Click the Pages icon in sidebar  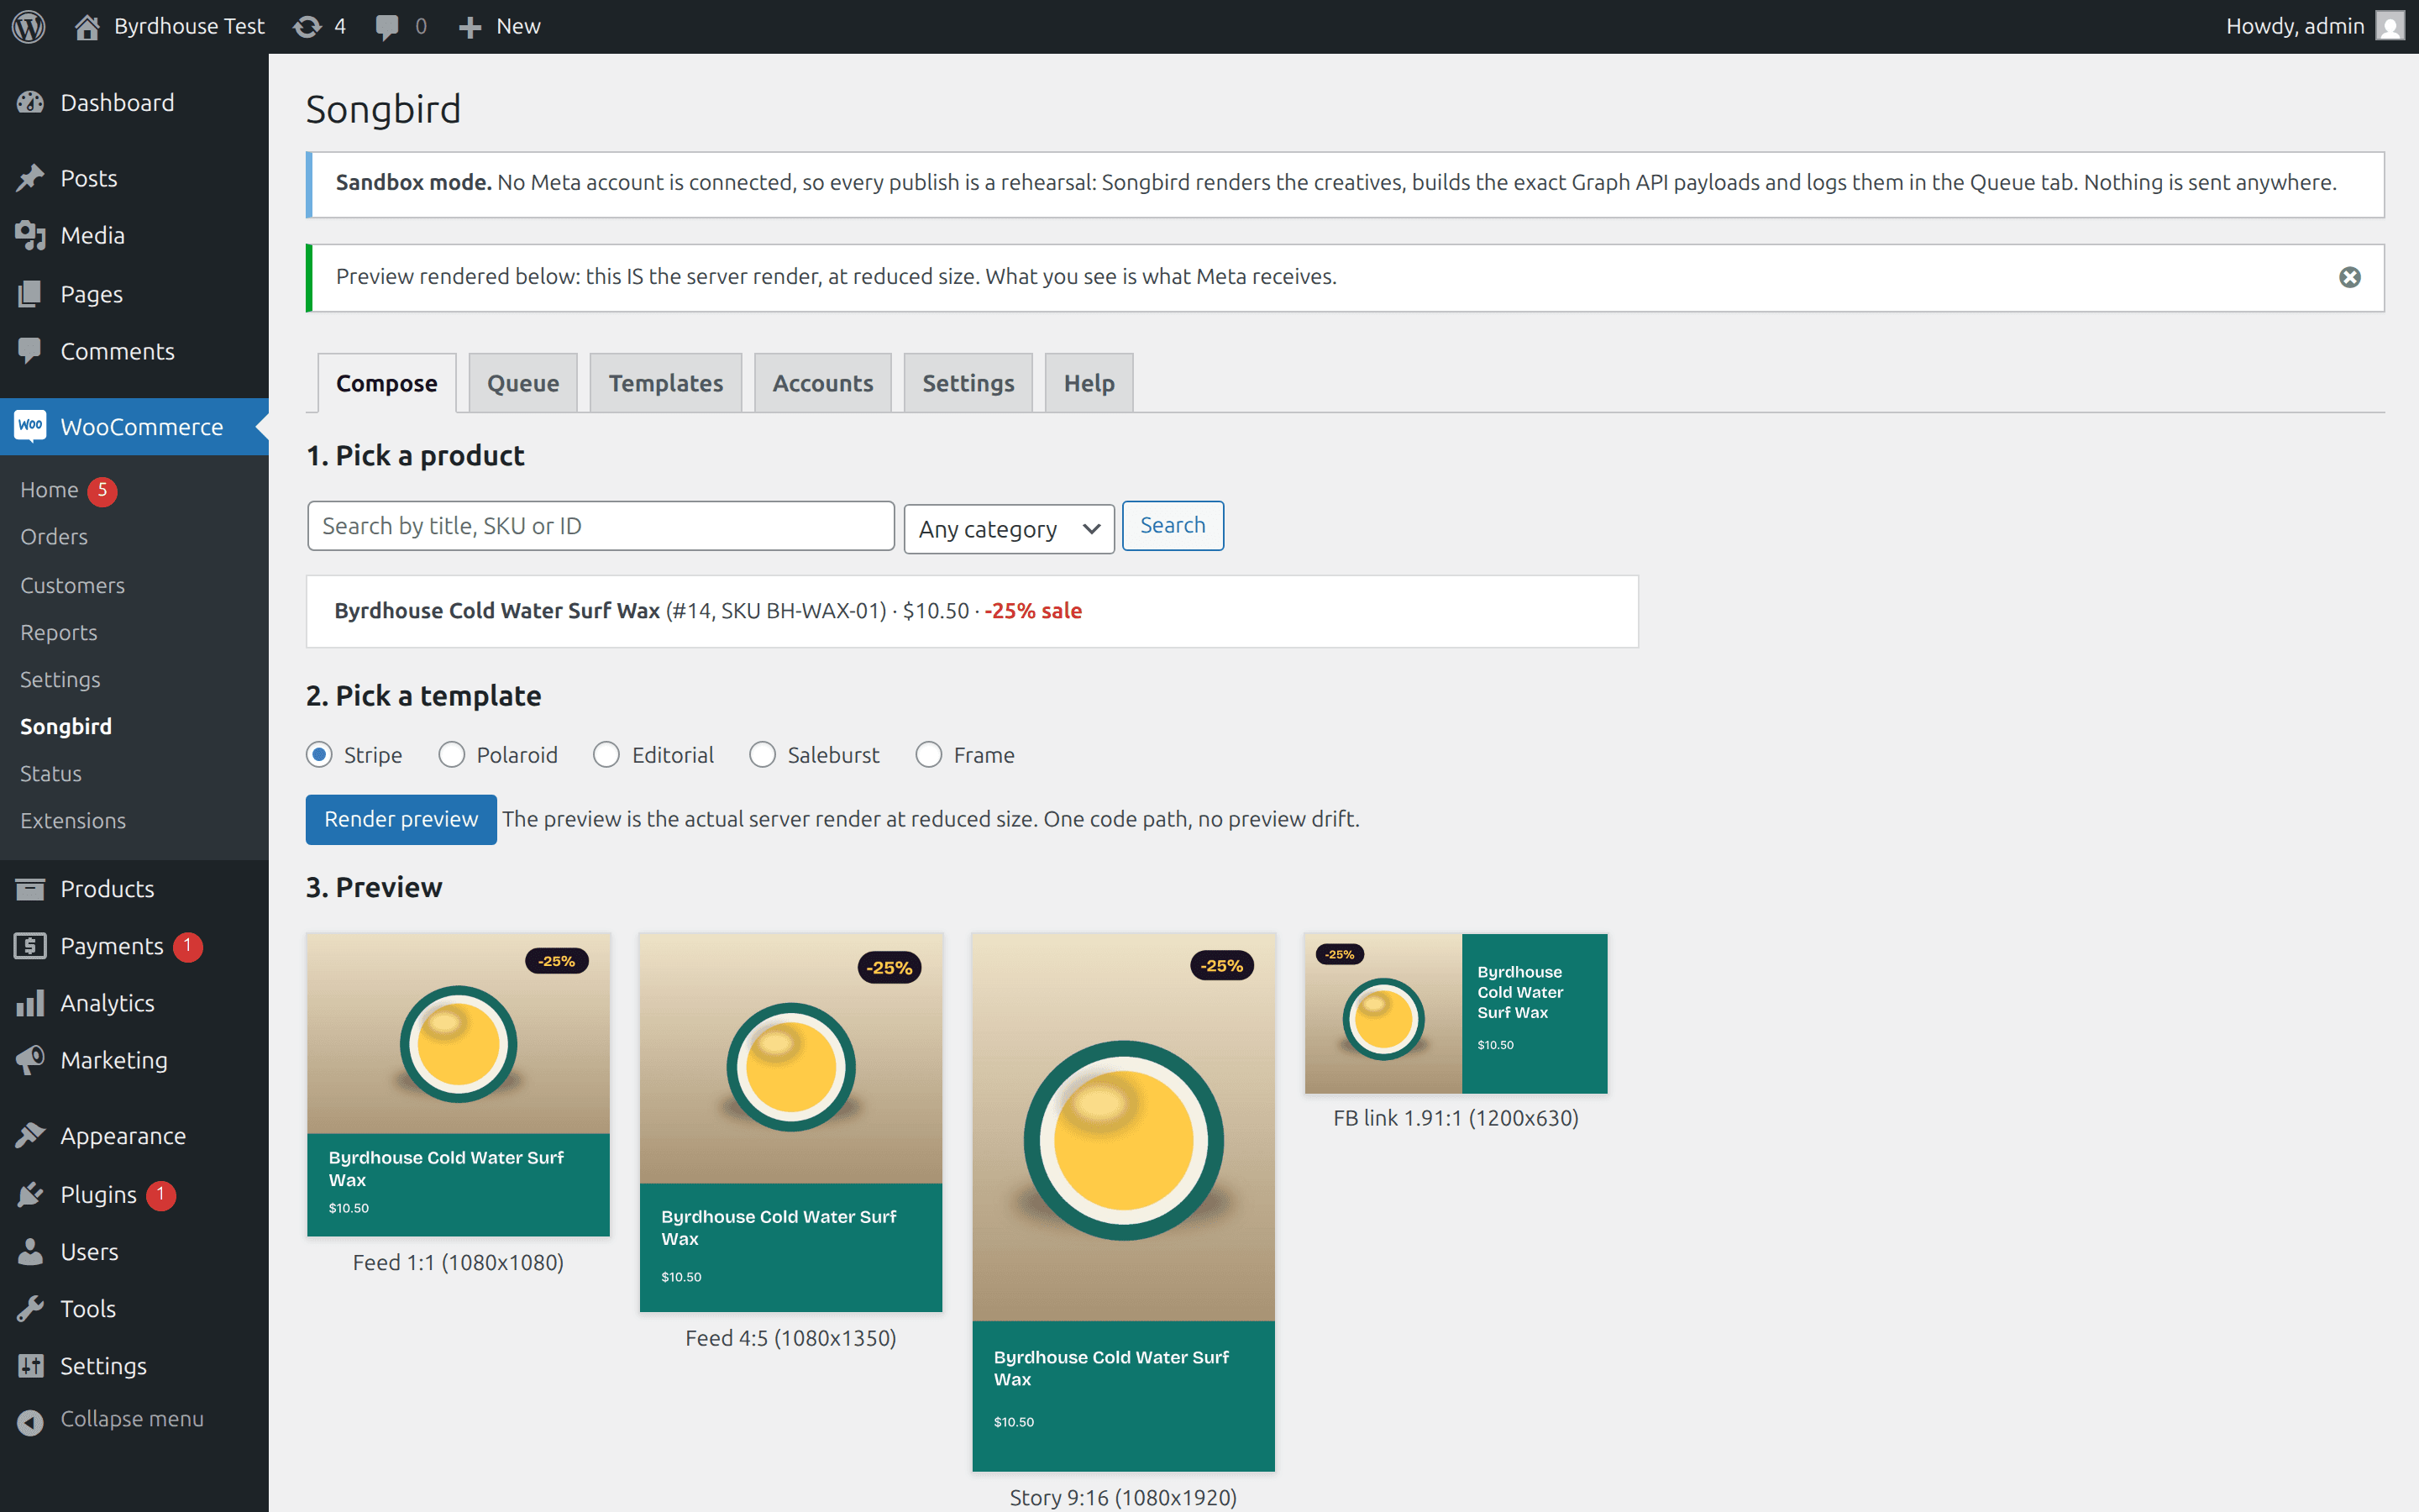click(x=30, y=294)
